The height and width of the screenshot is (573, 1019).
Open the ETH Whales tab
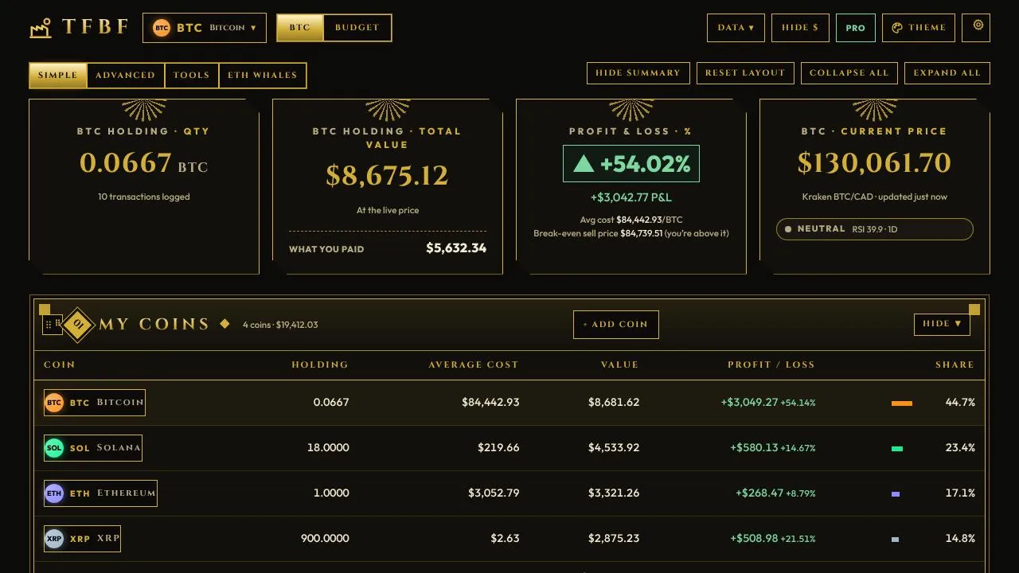[x=262, y=76]
